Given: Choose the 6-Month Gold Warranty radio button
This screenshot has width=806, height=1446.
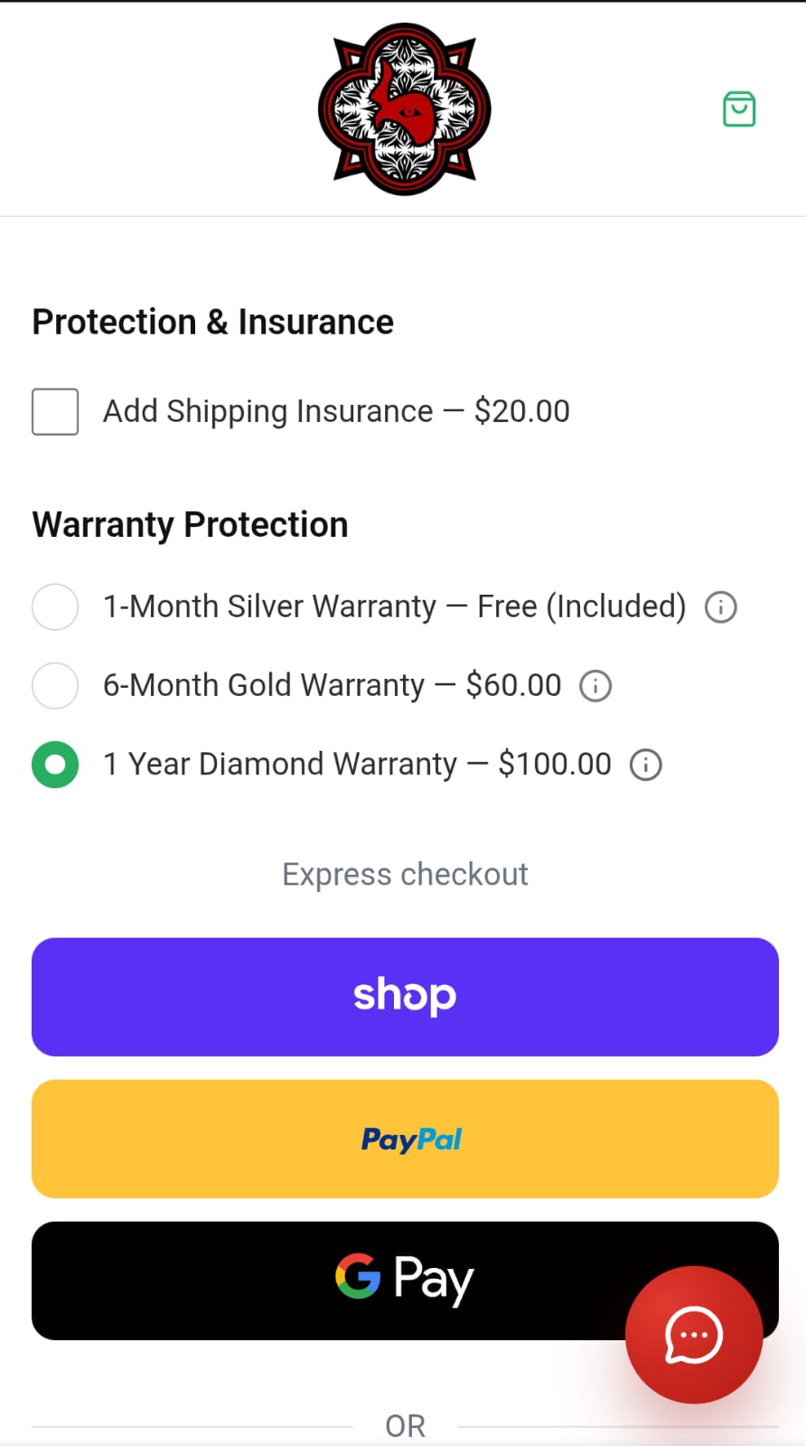Looking at the screenshot, I should coord(55,686).
